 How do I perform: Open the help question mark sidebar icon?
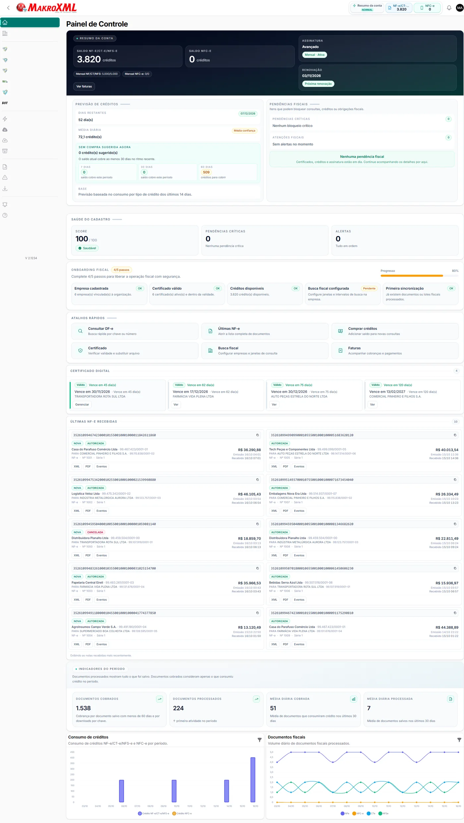coord(5,215)
